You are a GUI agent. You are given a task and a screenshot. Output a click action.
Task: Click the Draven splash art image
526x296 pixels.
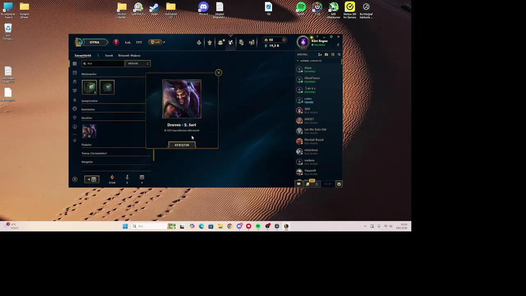(x=182, y=99)
